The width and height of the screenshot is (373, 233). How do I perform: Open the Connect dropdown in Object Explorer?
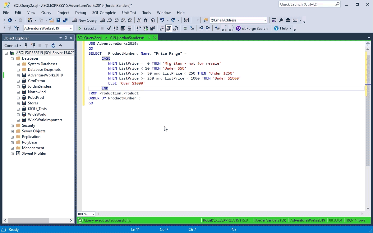click(x=13, y=45)
